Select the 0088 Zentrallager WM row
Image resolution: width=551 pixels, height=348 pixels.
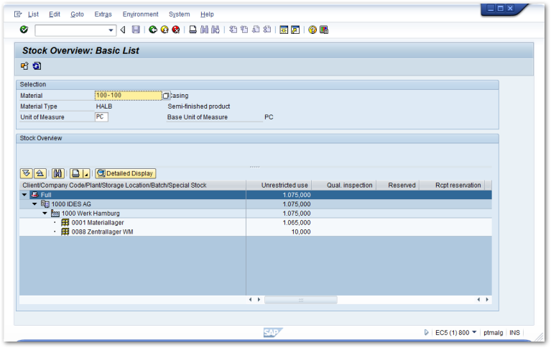point(256,232)
